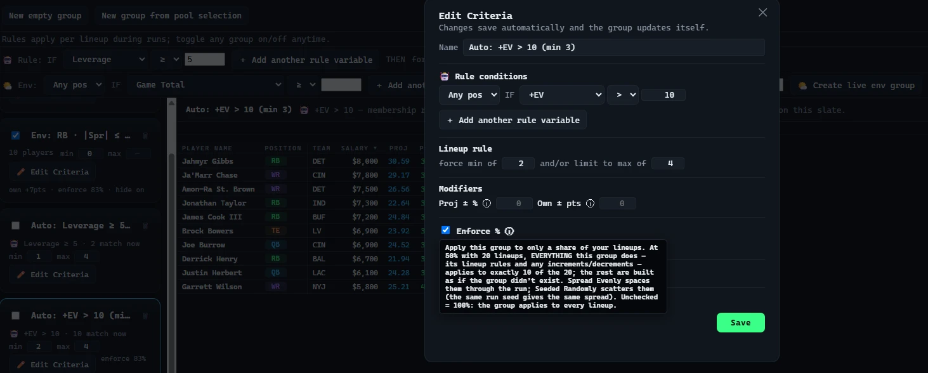Click Add another rule variable in the dialog
This screenshot has width=928, height=373.
coord(513,120)
